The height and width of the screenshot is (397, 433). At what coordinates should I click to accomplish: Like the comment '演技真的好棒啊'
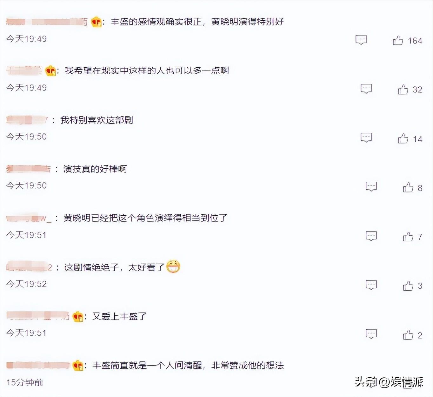tap(408, 188)
